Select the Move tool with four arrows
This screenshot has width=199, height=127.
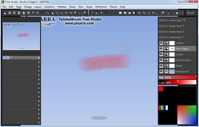pos(106,13)
